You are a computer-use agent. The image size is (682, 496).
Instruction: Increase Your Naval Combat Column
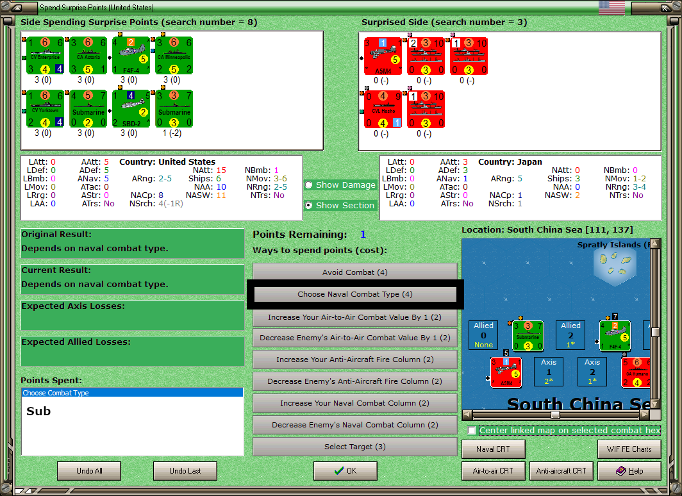[x=354, y=403]
